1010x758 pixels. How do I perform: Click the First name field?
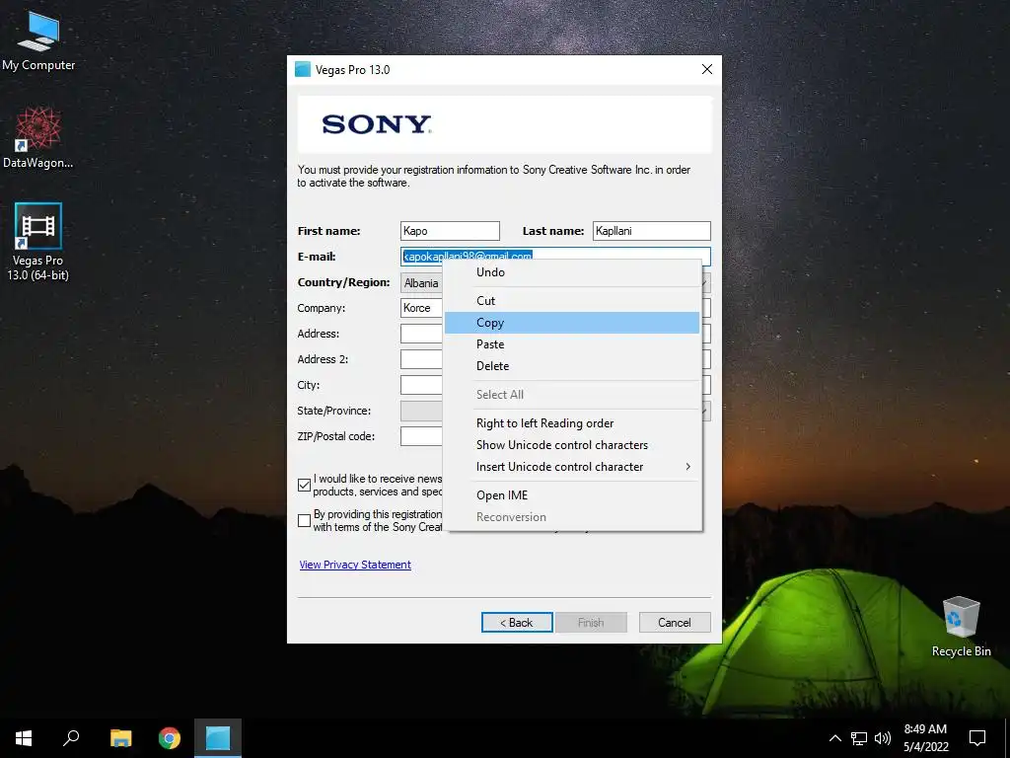[x=450, y=231]
